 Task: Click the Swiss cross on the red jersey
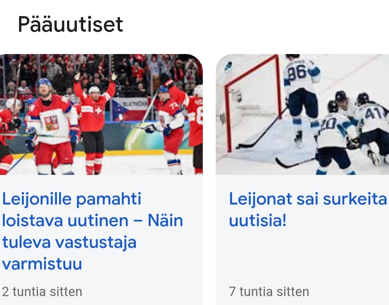tap(98, 111)
